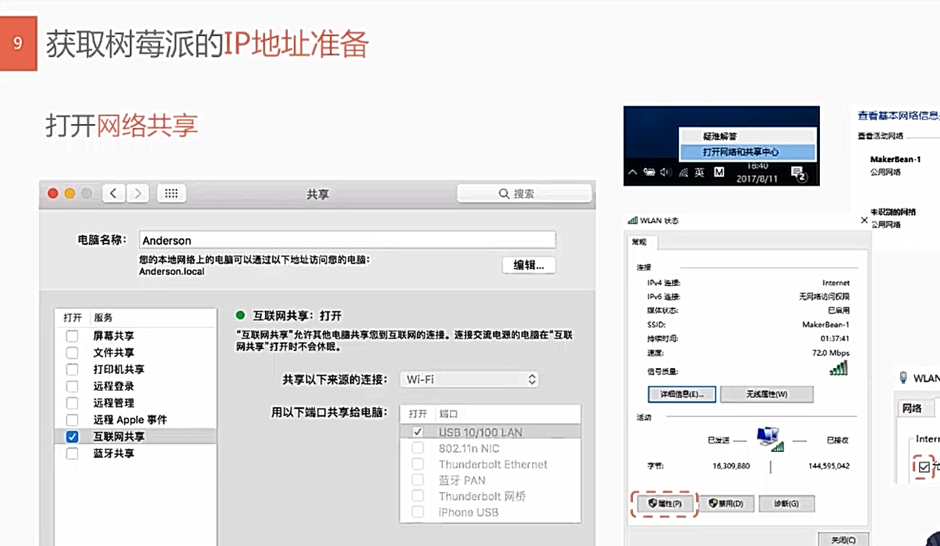Click the green signal bars icon beside 信号质量
Screen dimensions: 940x546
pyautogui.click(x=838, y=369)
